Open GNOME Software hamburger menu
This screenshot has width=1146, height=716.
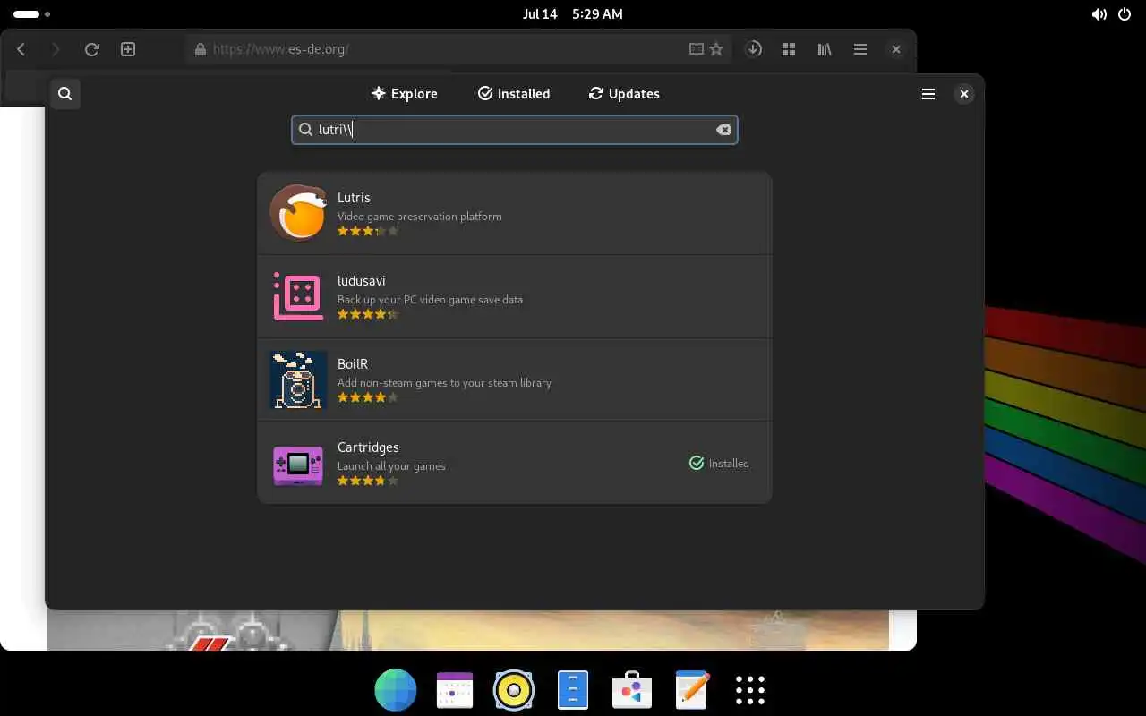pos(928,93)
